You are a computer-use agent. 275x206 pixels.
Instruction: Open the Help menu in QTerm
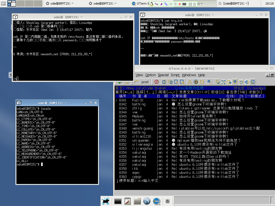coord(202,75)
